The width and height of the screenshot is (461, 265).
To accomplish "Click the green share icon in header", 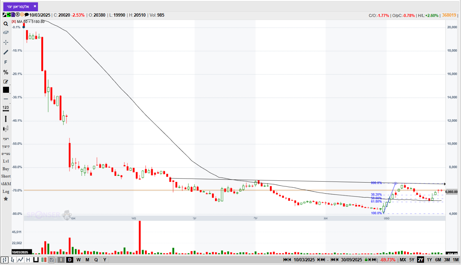I will click(9, 15).
